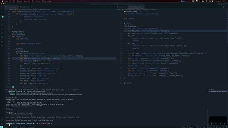Split the right editor group

coord(224,7)
